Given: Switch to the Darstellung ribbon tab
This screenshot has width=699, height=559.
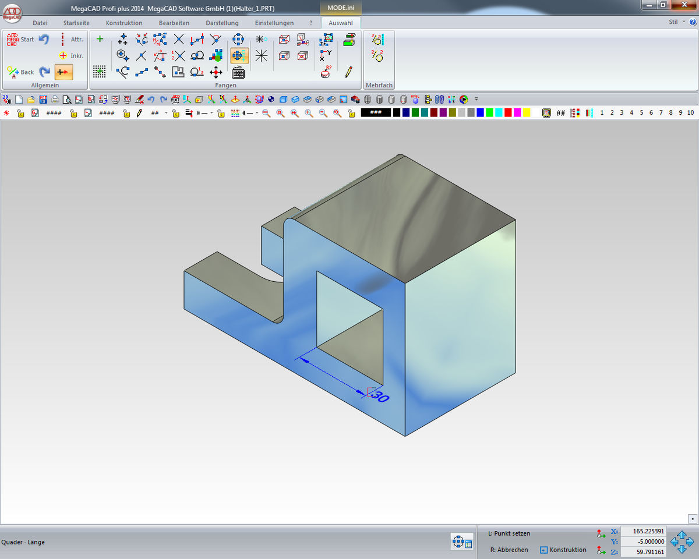Looking at the screenshot, I should click(222, 23).
